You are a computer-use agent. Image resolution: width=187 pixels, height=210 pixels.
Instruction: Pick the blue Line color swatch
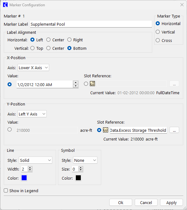coord(24,178)
